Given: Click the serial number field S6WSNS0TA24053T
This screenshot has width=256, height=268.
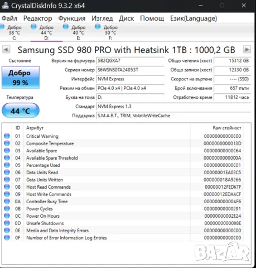Looking at the screenshot, I should [130, 70].
